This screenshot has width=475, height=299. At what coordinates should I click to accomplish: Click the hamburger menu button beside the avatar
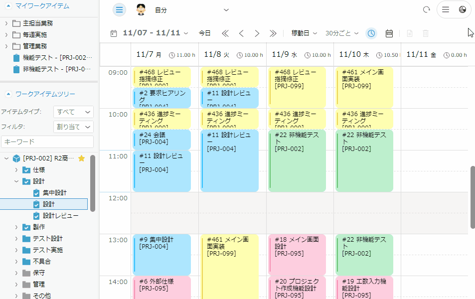tap(119, 10)
